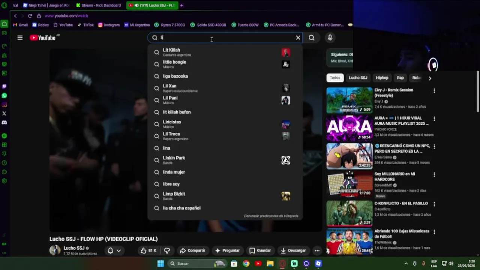The image size is (480, 270).
Task: Start voice search with the microphone icon
Action: (x=330, y=37)
